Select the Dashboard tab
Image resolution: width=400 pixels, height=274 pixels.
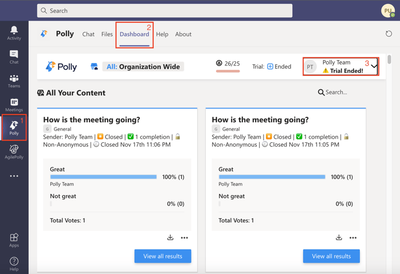click(135, 34)
